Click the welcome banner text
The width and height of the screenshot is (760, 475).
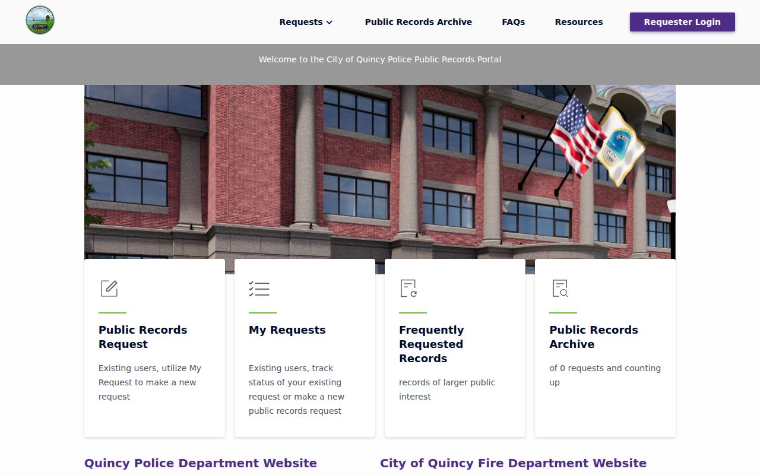(380, 59)
